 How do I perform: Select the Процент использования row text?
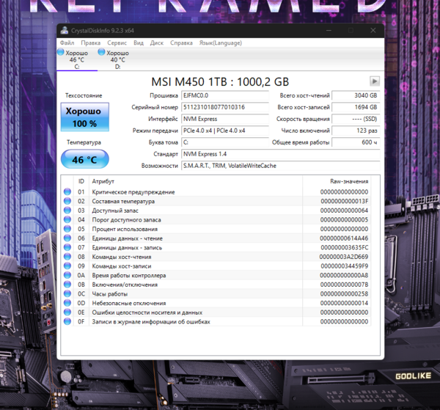[x=125, y=230]
